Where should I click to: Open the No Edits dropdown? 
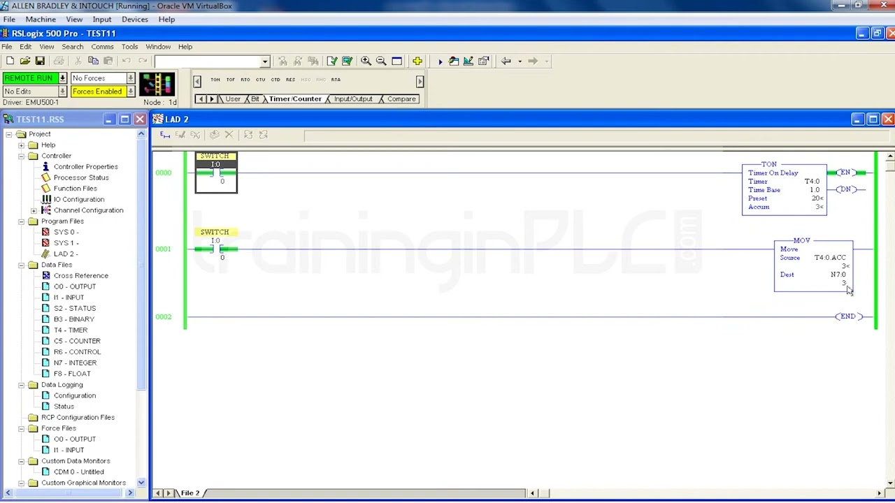(62, 92)
